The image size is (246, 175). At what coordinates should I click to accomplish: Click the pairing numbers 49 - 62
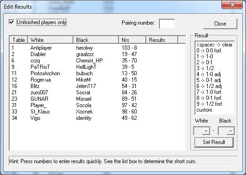129,118
